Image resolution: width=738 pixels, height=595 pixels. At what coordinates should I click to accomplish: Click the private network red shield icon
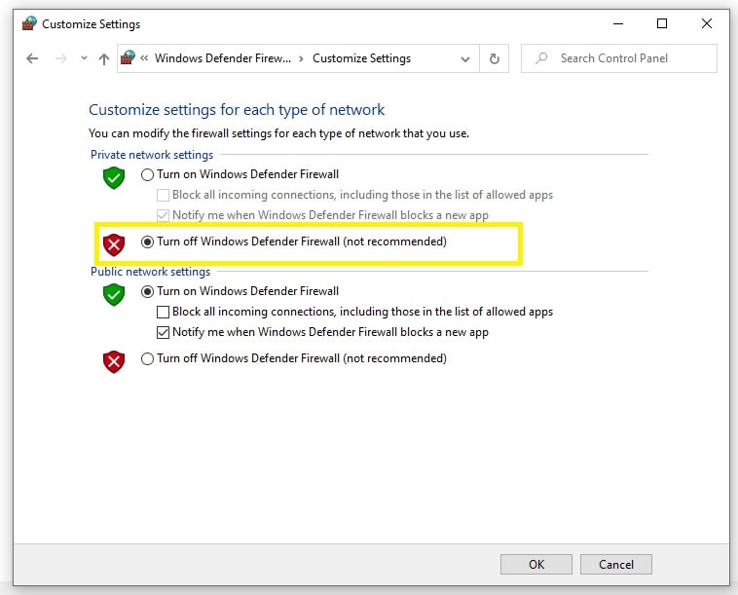click(x=114, y=244)
